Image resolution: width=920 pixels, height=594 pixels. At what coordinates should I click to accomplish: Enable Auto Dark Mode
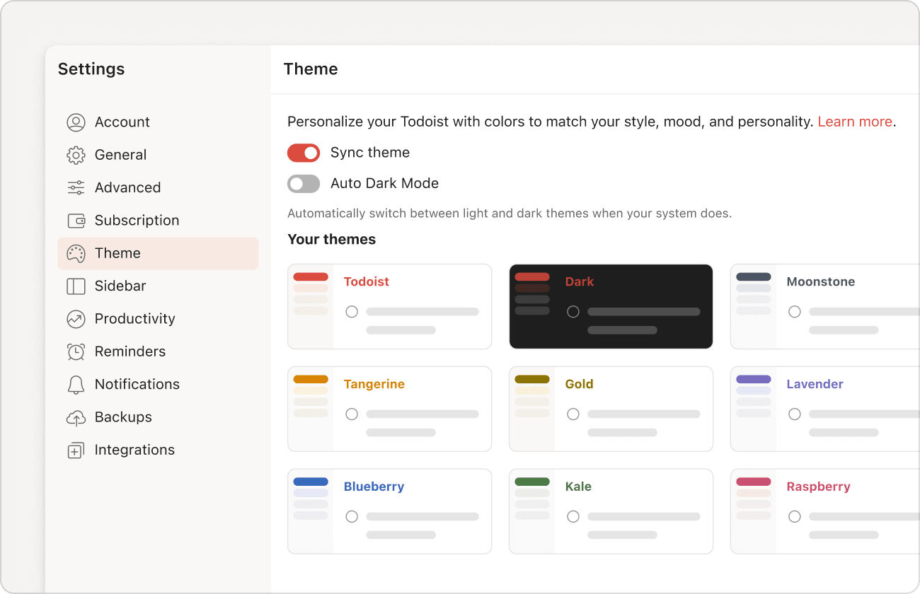point(304,184)
